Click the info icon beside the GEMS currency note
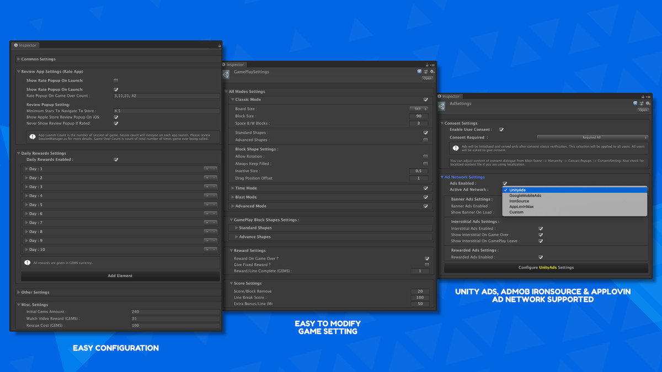The height and width of the screenshot is (372, 662). coord(27,263)
